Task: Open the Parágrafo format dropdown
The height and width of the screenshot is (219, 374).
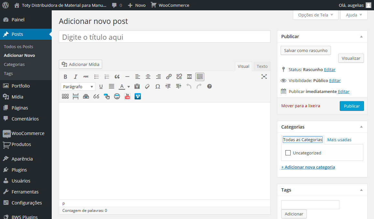Action: (78, 87)
